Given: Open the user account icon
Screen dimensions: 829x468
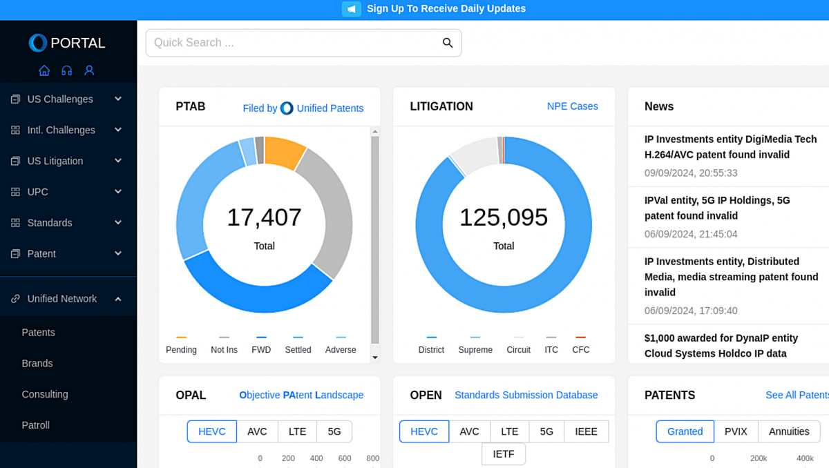Looking at the screenshot, I should point(89,70).
